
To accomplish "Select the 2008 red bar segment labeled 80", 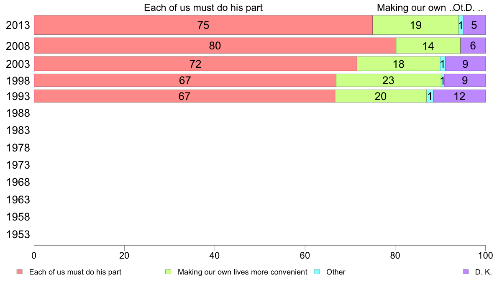I will click(x=215, y=46).
